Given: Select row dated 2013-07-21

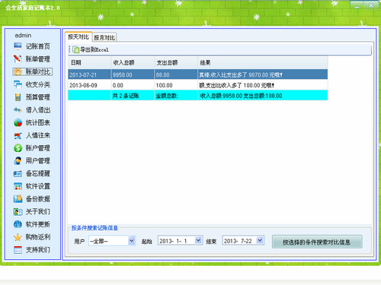Looking at the screenshot, I should [197, 74].
